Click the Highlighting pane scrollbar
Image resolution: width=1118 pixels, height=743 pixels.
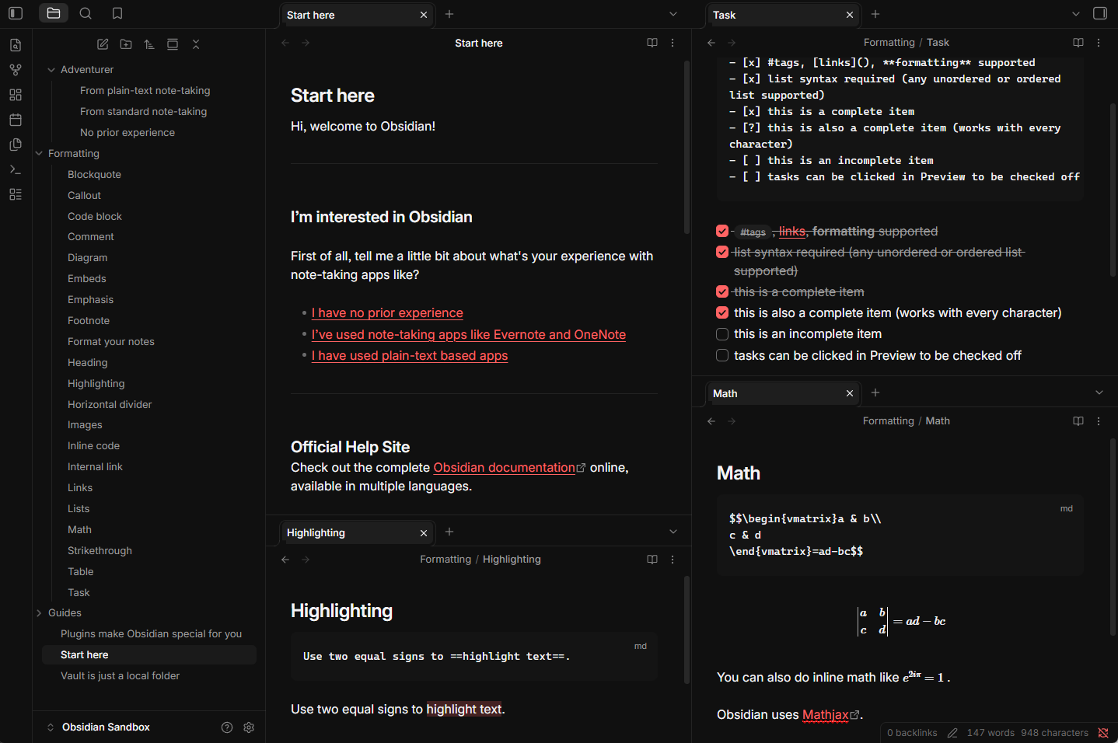(687, 630)
